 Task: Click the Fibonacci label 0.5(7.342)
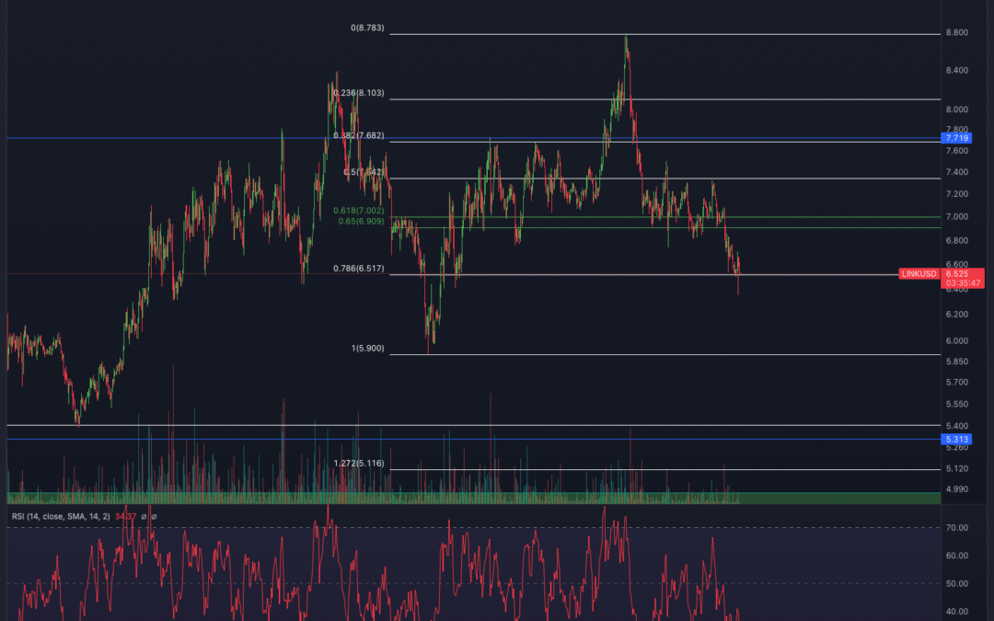coord(364,172)
